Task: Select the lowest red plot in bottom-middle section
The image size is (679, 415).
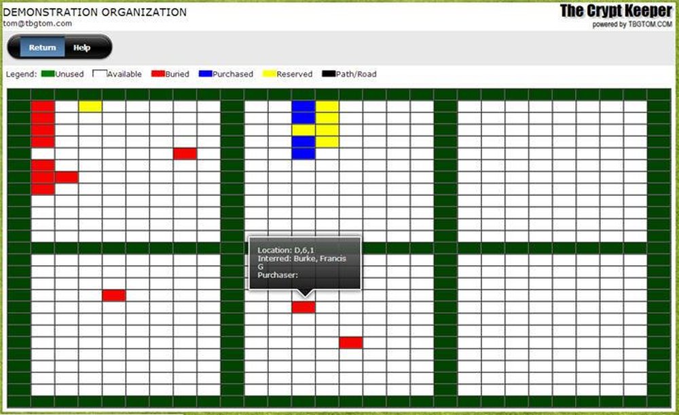Action: [x=351, y=343]
